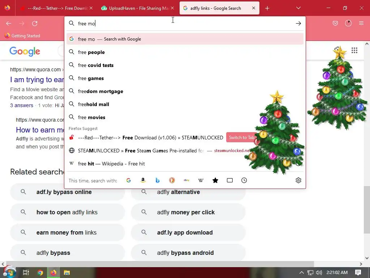Image resolution: width=370 pixels, height=278 pixels.
Task: Click in the address bar text field
Action: [x=185, y=24]
